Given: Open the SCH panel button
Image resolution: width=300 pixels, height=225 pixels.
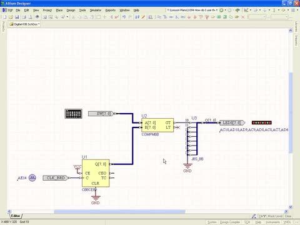Looking at the screenshot, I should point(247,222).
